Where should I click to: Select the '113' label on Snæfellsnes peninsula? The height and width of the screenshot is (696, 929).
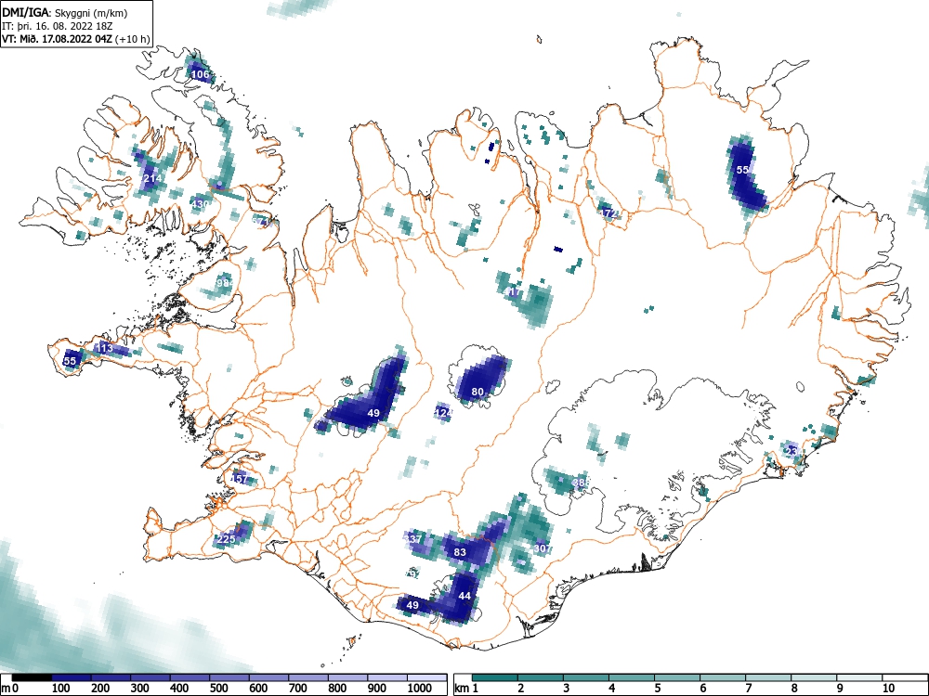tap(104, 349)
